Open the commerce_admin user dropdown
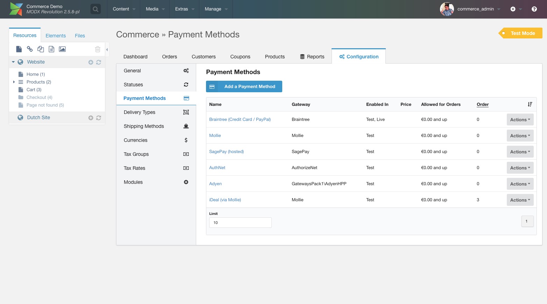 [479, 9]
